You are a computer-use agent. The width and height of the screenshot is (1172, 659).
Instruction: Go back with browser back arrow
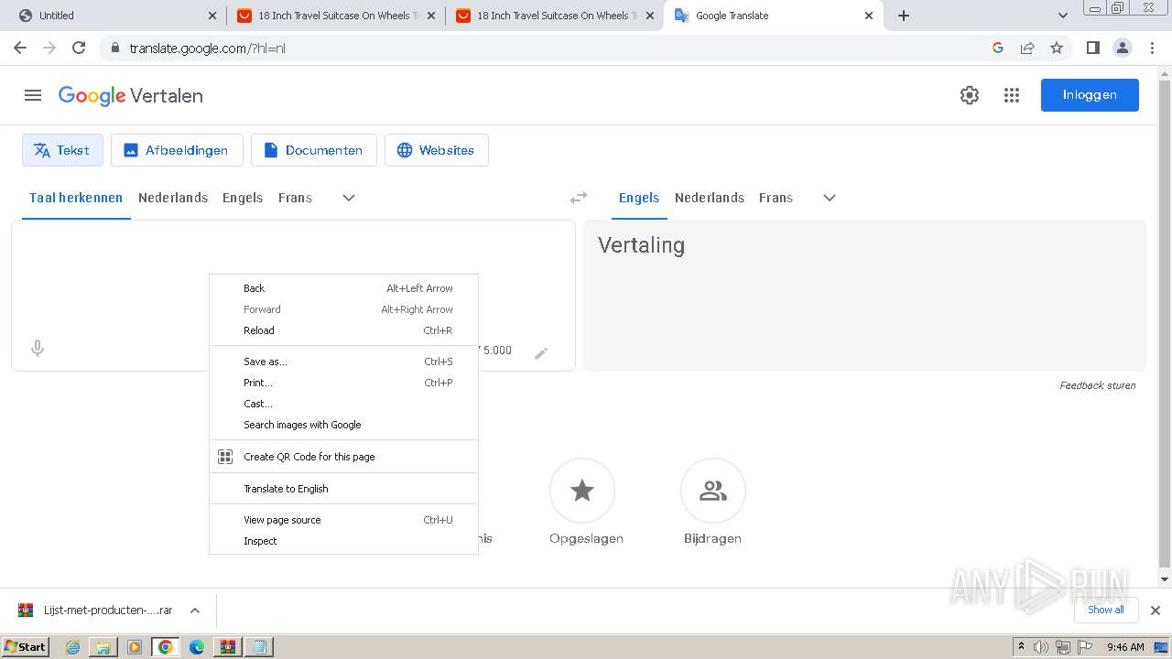20,48
